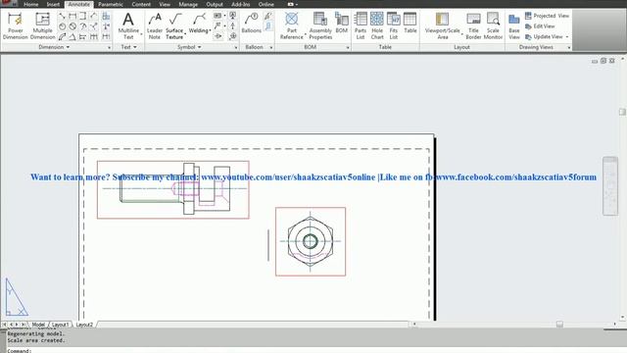This screenshot has width=627, height=353.
Task: Click the Edit View button
Action: coord(540,26)
